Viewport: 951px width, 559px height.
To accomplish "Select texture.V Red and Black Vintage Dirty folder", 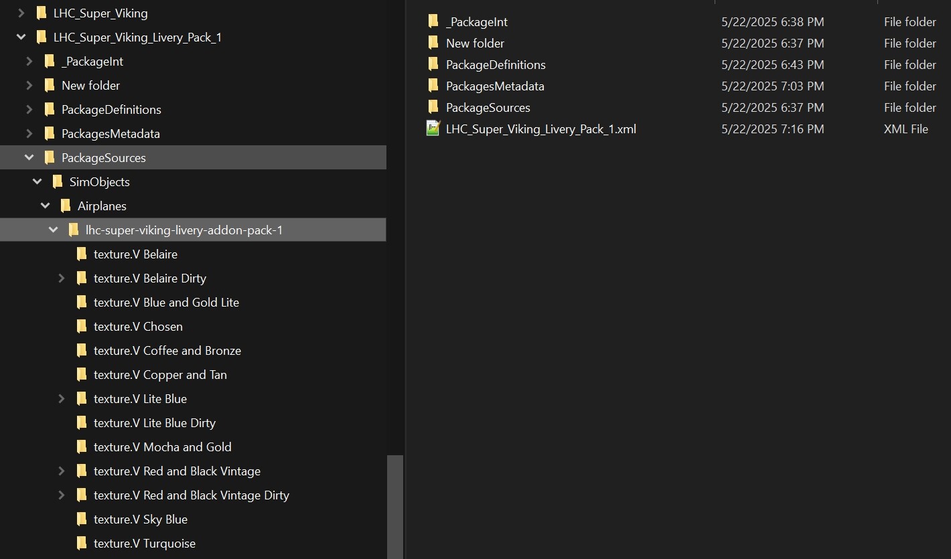I will click(192, 495).
